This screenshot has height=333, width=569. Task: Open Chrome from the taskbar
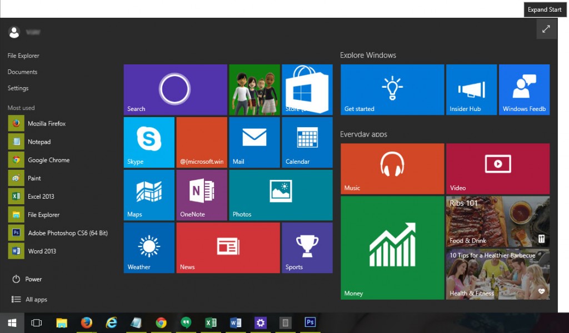(161, 323)
